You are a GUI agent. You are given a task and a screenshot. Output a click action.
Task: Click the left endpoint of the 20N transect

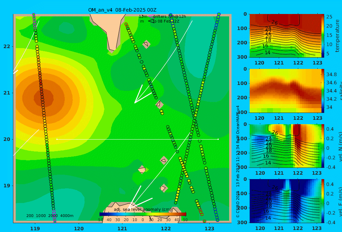(57, 139)
